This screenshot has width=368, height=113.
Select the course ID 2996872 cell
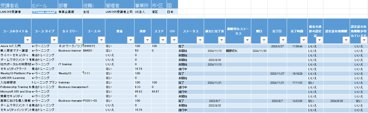click(94, 46)
